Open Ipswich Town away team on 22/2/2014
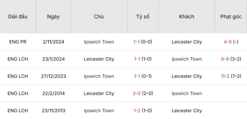The image size is (247, 119). point(187,93)
